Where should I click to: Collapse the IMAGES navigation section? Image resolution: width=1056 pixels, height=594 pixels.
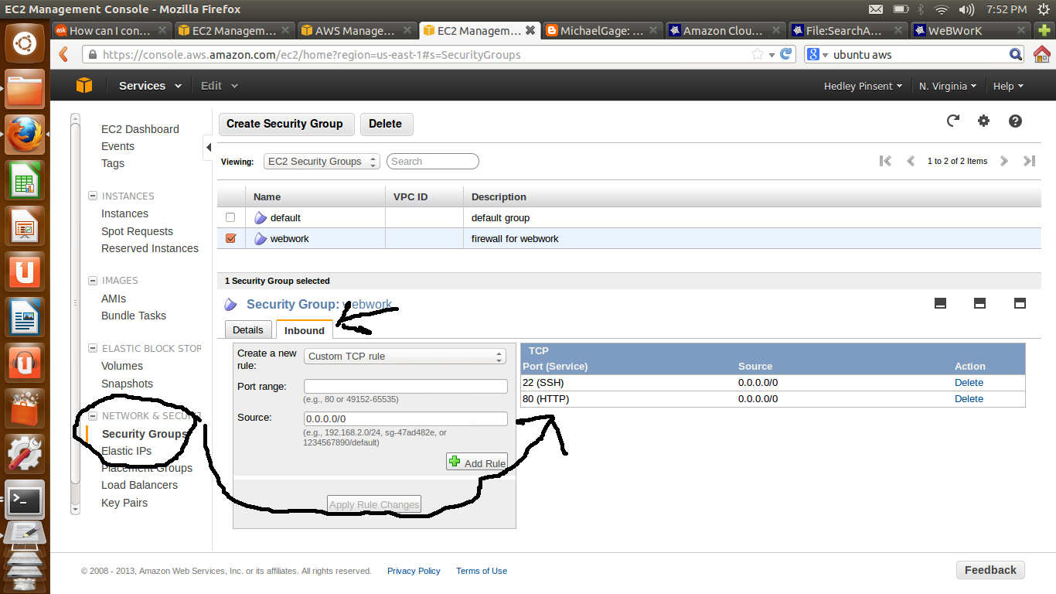tap(93, 280)
